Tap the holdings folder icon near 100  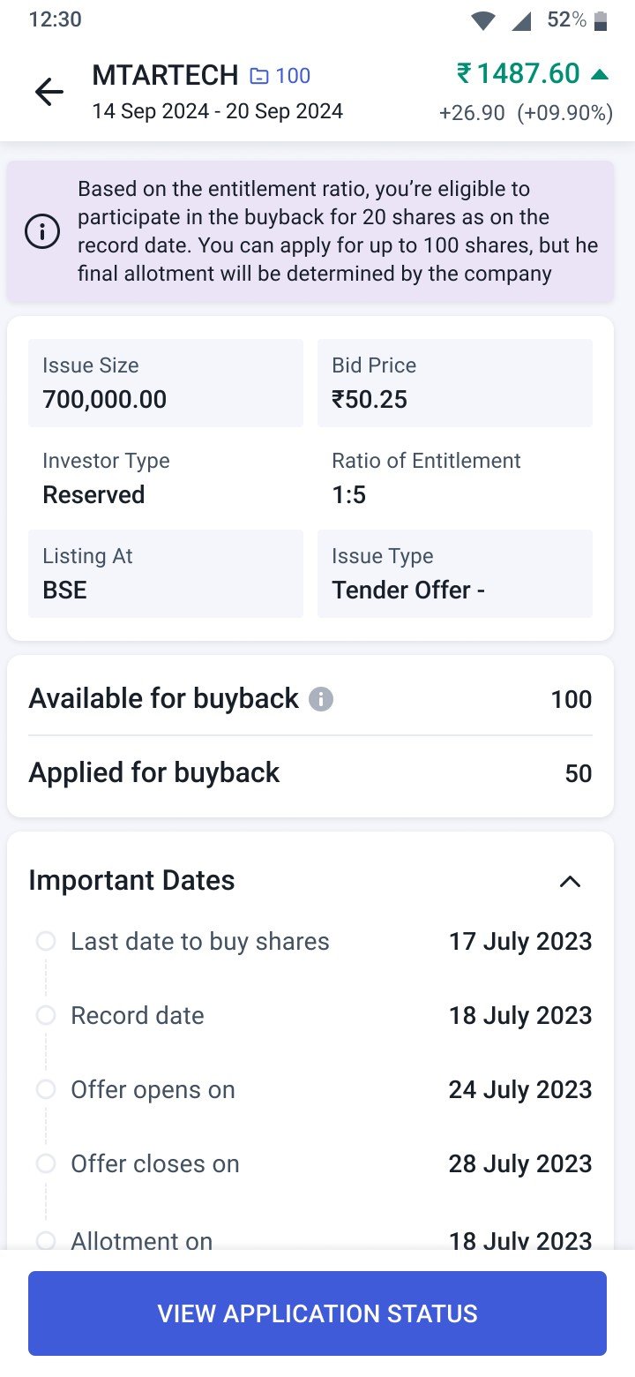click(x=259, y=77)
